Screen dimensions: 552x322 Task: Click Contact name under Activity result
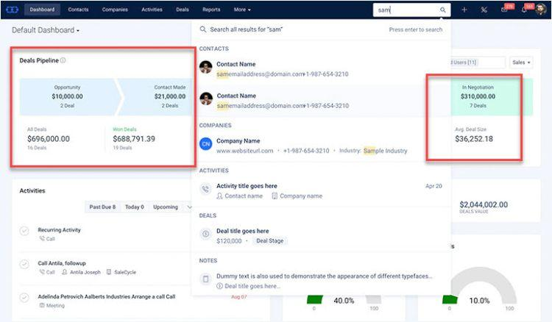click(x=244, y=196)
